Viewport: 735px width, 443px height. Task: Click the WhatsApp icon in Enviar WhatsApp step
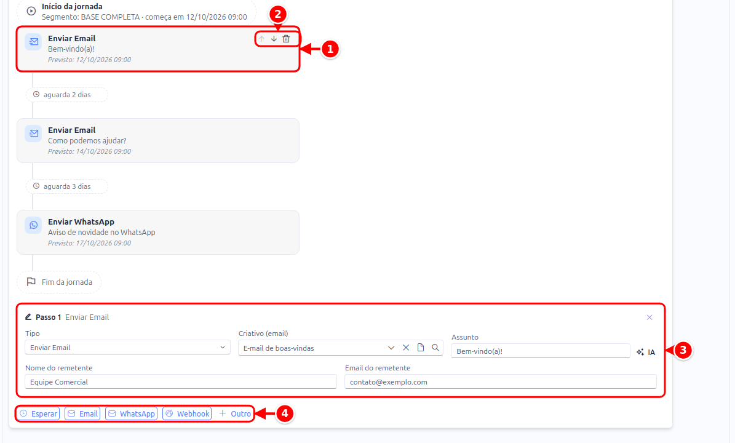point(33,225)
